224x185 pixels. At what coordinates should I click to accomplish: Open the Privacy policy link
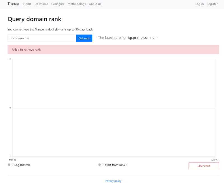[113, 181]
